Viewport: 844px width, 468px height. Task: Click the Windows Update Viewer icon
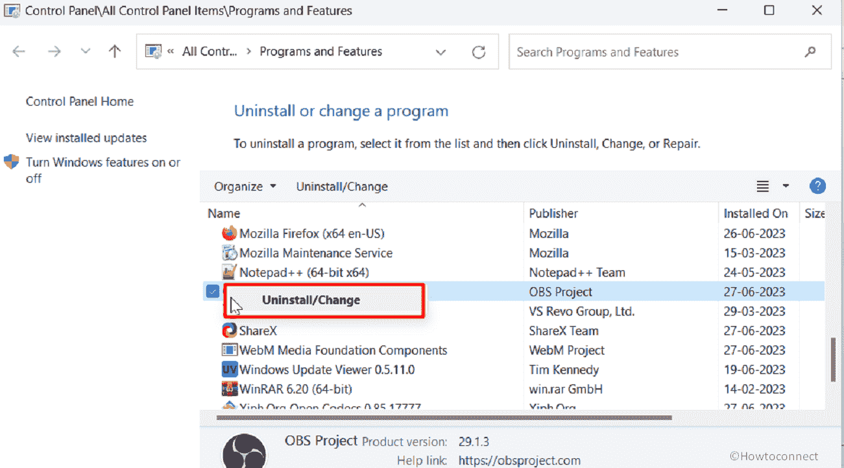point(230,369)
